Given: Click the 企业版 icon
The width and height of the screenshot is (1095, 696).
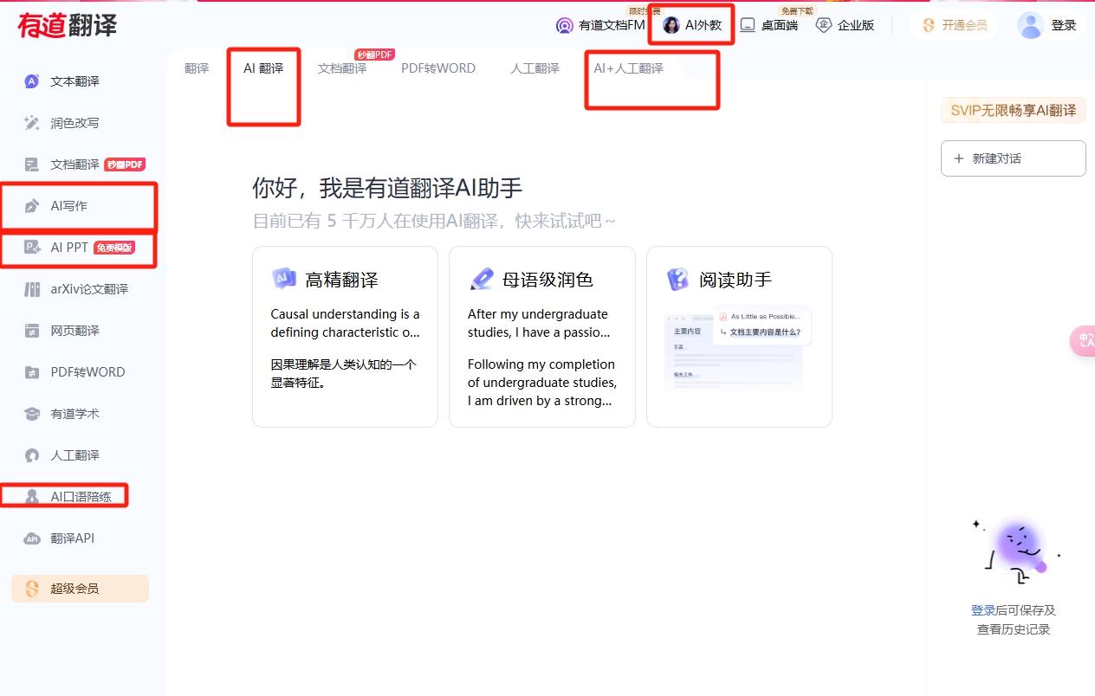Looking at the screenshot, I should click(x=824, y=25).
